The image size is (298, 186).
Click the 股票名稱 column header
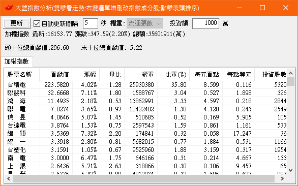tap(22, 75)
